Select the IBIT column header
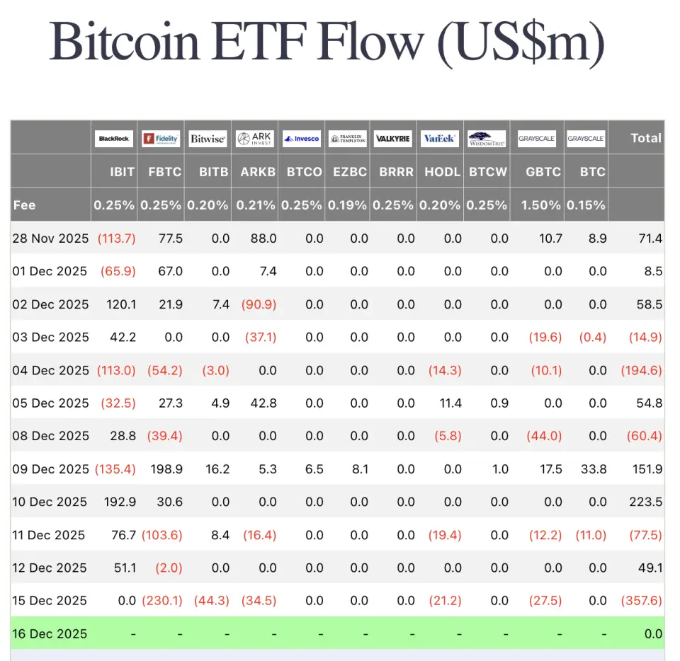Viewport: 680px width, 661px height. (114, 172)
